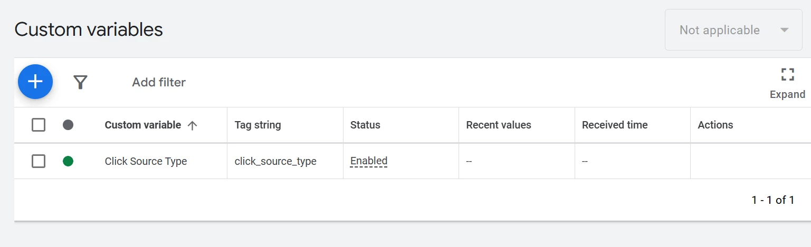Click the Tag string column header

[x=257, y=125]
